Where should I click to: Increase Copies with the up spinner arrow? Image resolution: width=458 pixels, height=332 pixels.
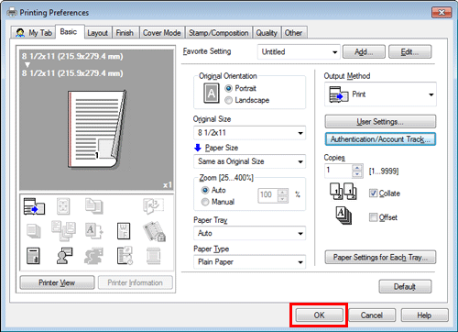click(357, 168)
